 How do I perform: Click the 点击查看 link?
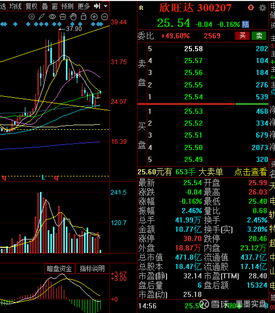coord(251,172)
